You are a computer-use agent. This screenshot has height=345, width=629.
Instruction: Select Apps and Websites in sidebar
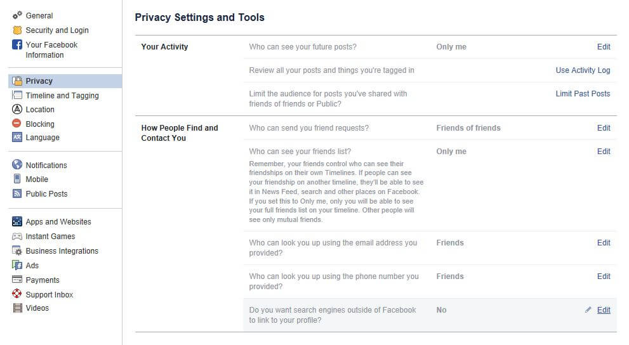click(x=58, y=221)
